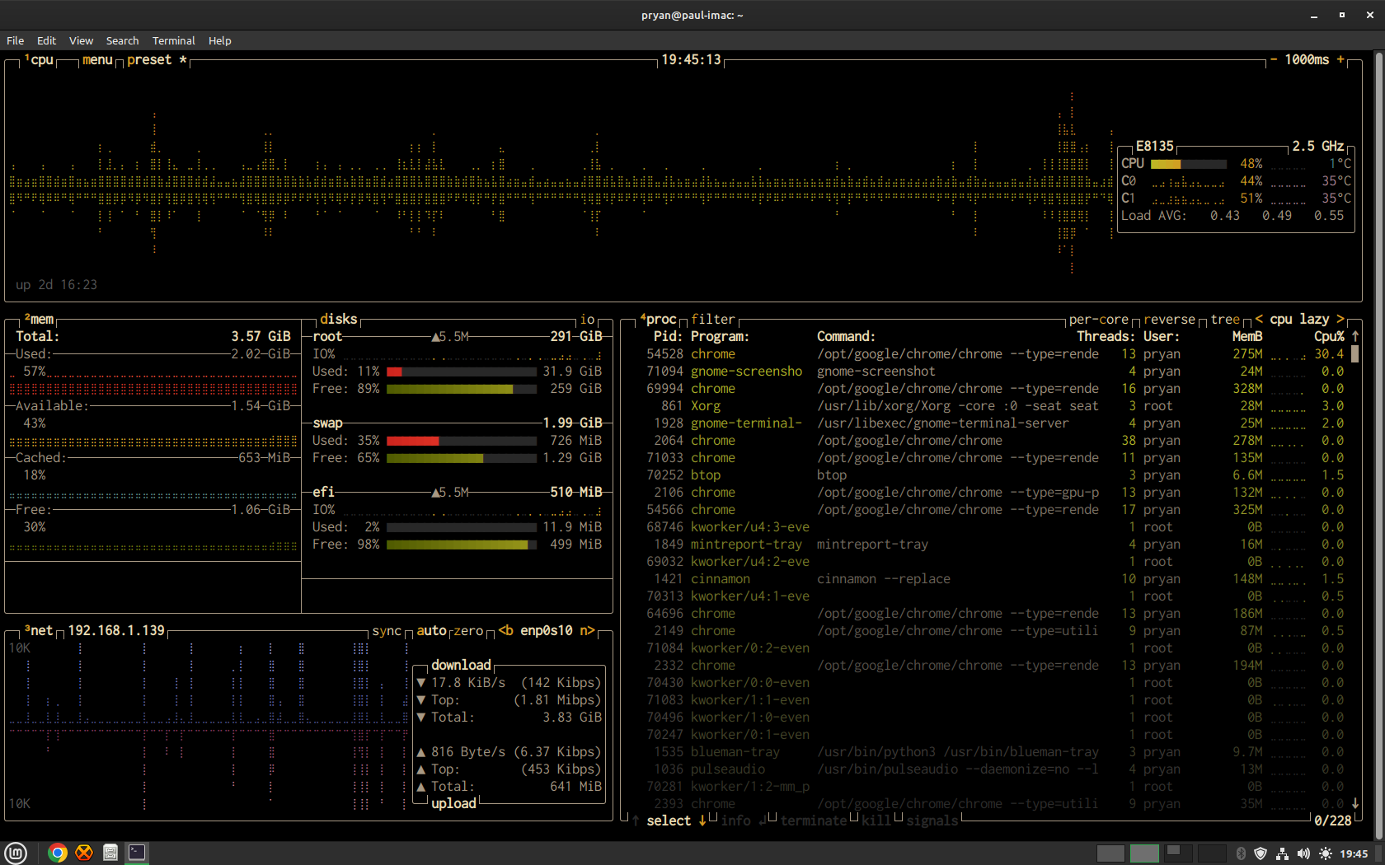The image size is (1385, 865).
Task: Toggle zero reset for net totals
Action: [468, 630]
